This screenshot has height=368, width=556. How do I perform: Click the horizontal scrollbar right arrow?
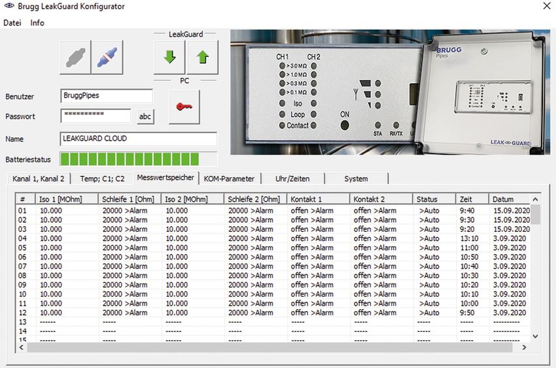(x=524, y=348)
